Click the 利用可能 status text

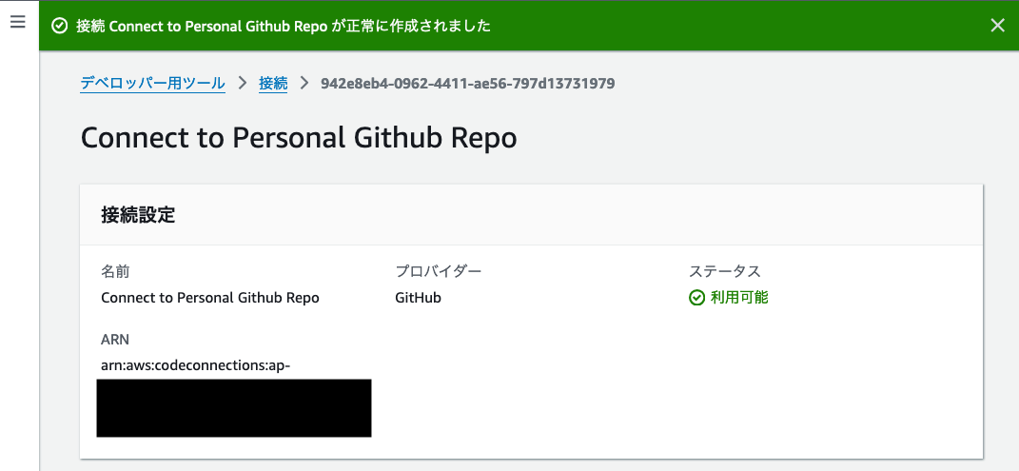pyautogui.click(x=739, y=298)
